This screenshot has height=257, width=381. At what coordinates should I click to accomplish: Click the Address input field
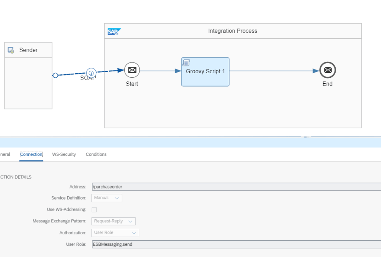tap(234, 187)
